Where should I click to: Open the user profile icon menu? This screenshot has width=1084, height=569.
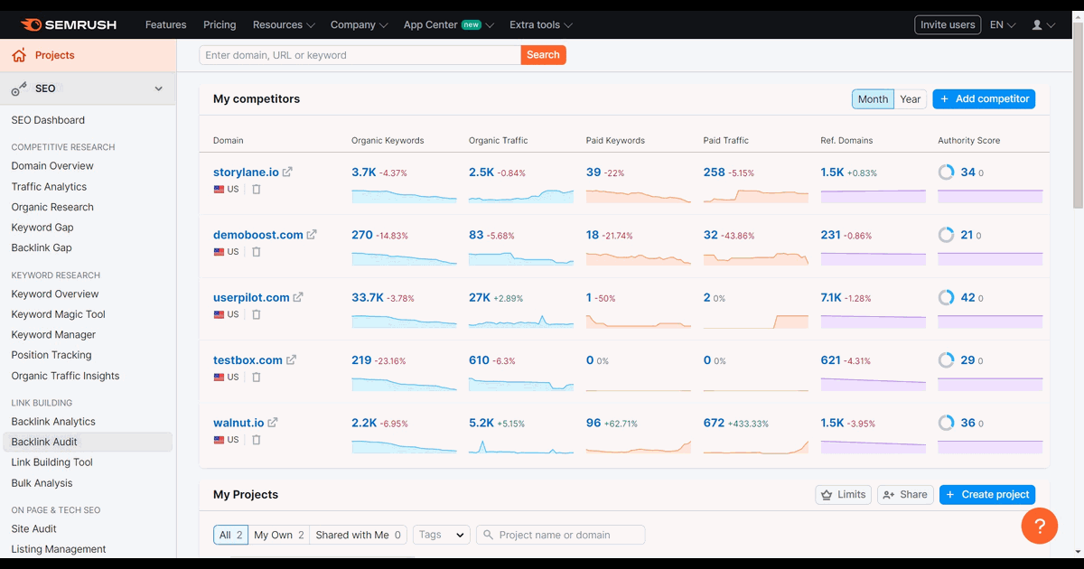[x=1043, y=25]
